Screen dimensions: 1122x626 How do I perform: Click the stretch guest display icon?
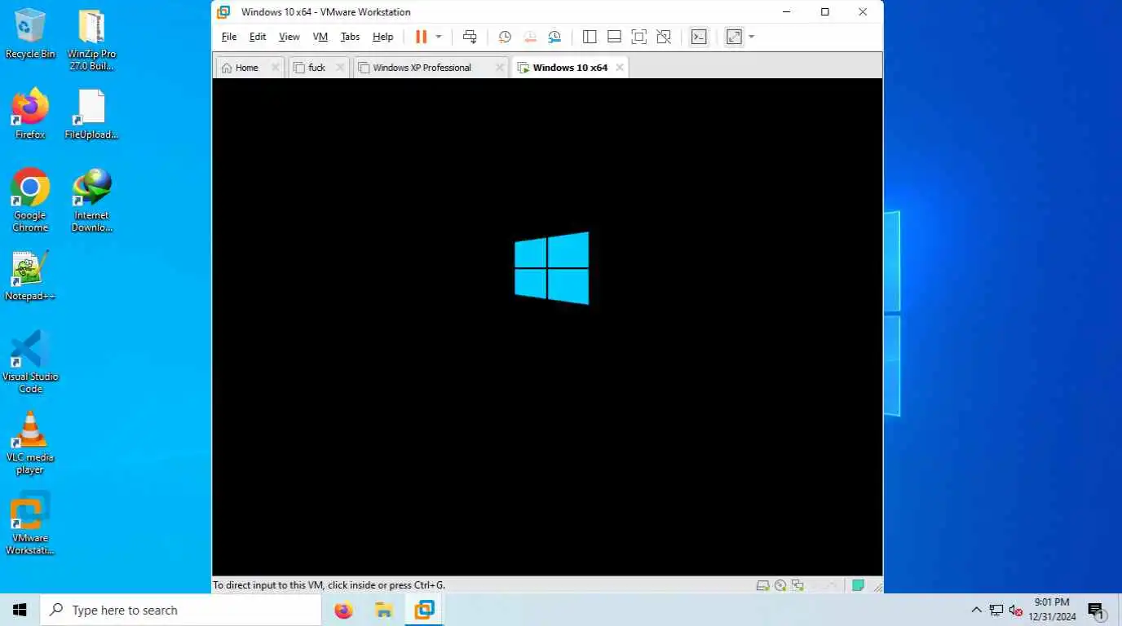pos(734,37)
